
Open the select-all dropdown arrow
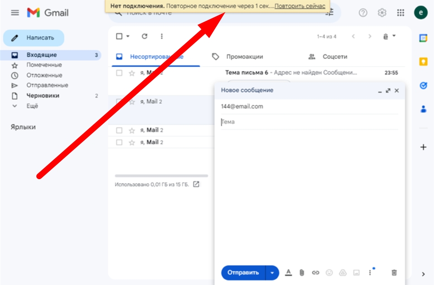(128, 36)
